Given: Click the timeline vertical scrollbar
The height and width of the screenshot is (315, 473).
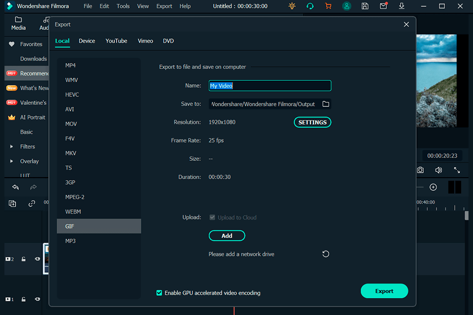Looking at the screenshot, I should pyautogui.click(x=467, y=215).
